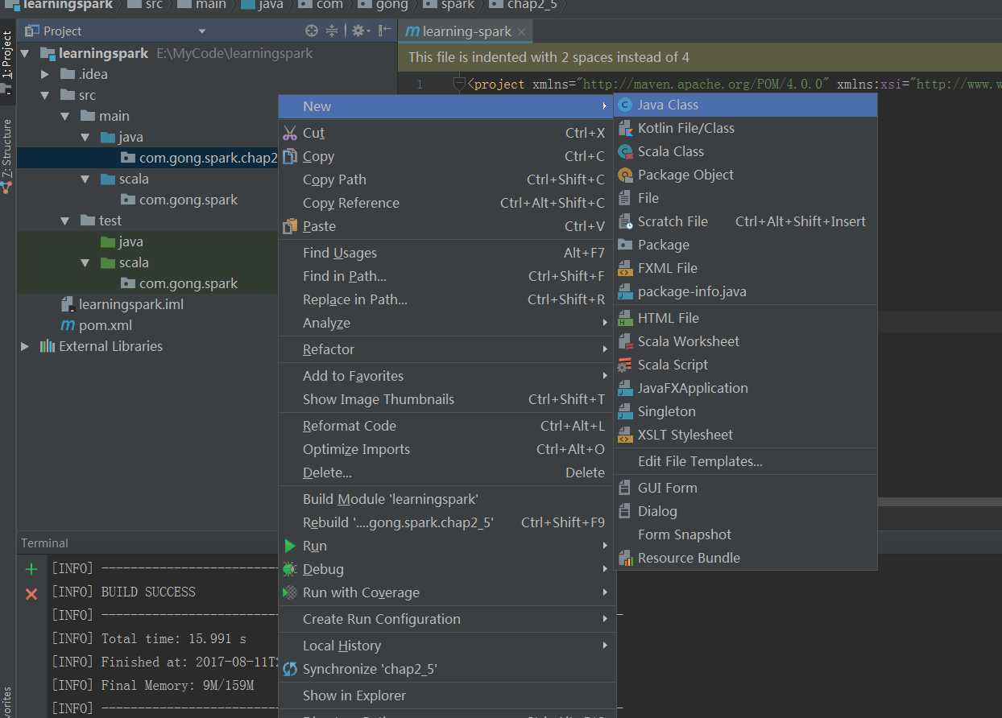Choose Show in Explorer
Viewport: 1002px width, 718px height.
pos(447,695)
